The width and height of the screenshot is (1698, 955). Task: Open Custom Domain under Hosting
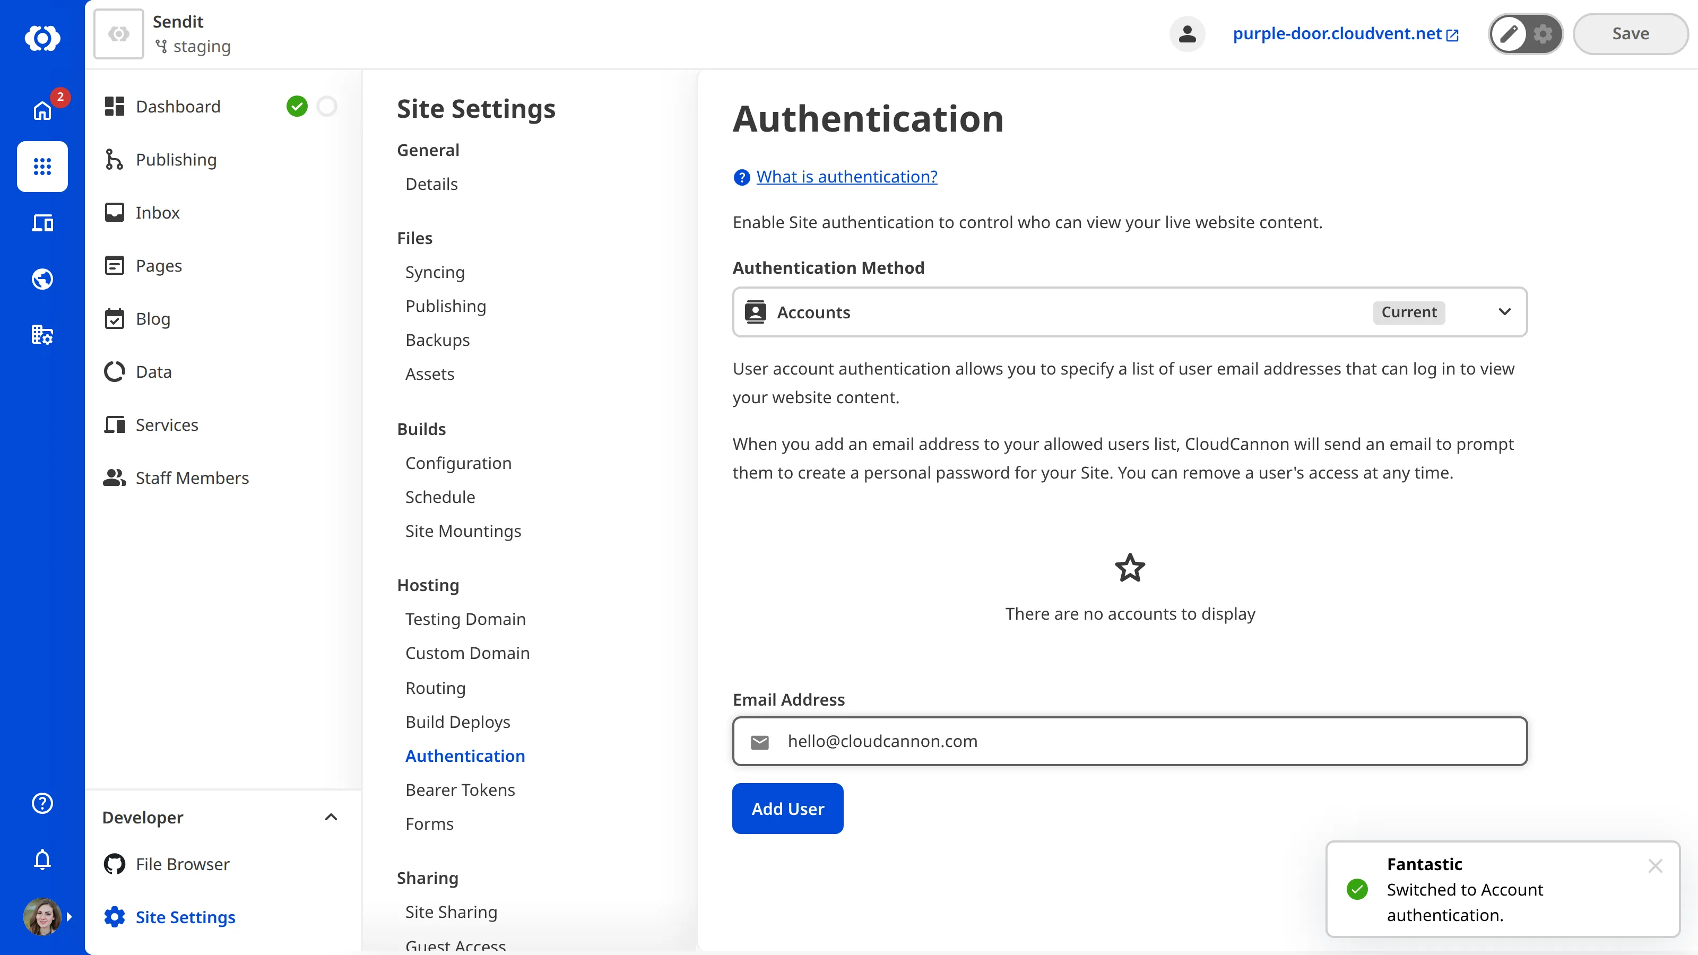click(467, 653)
